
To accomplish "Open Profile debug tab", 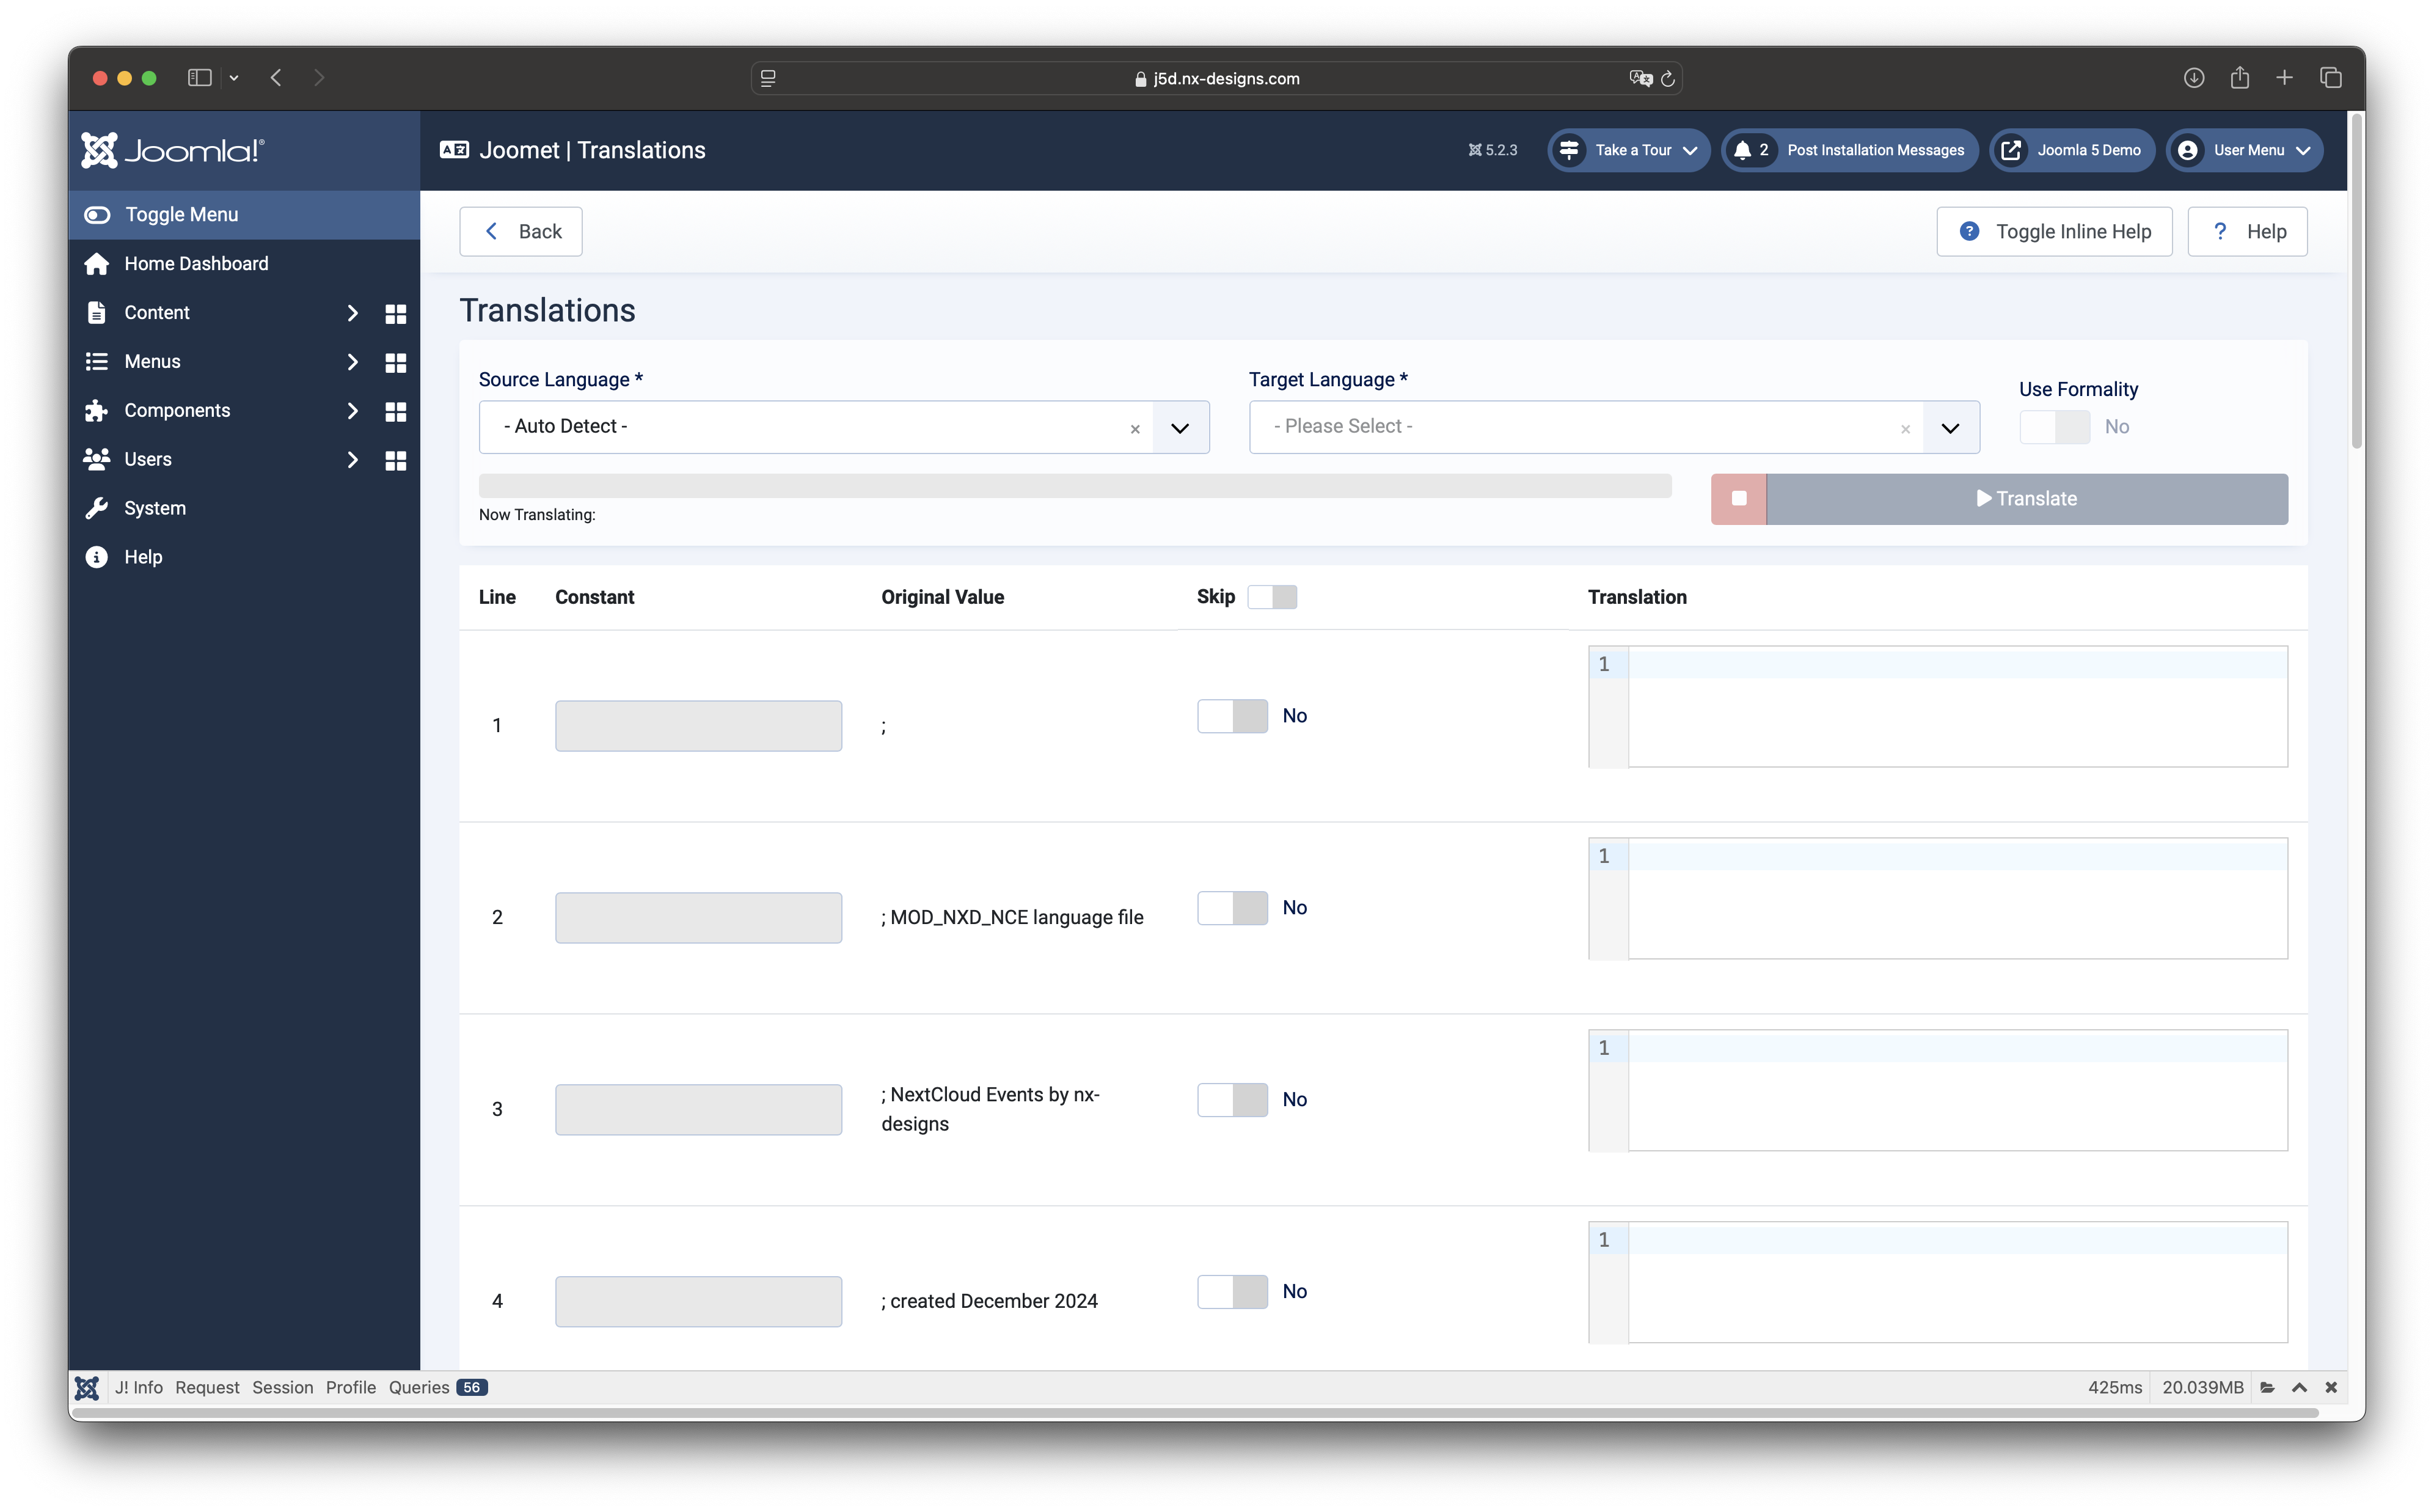I will tap(351, 1388).
